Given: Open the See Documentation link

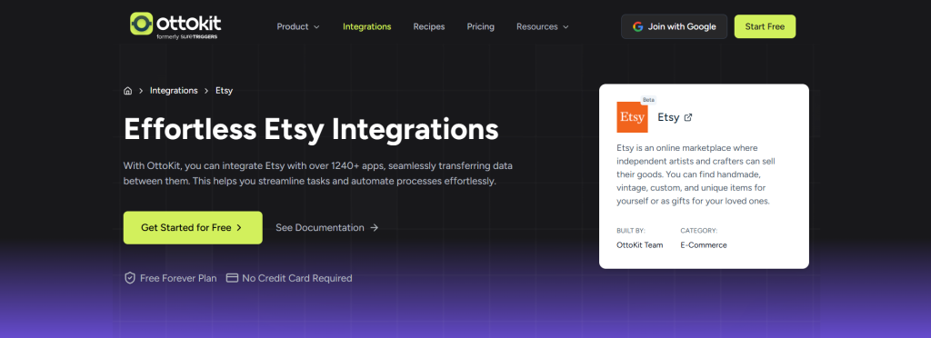Looking at the screenshot, I should pos(327,228).
